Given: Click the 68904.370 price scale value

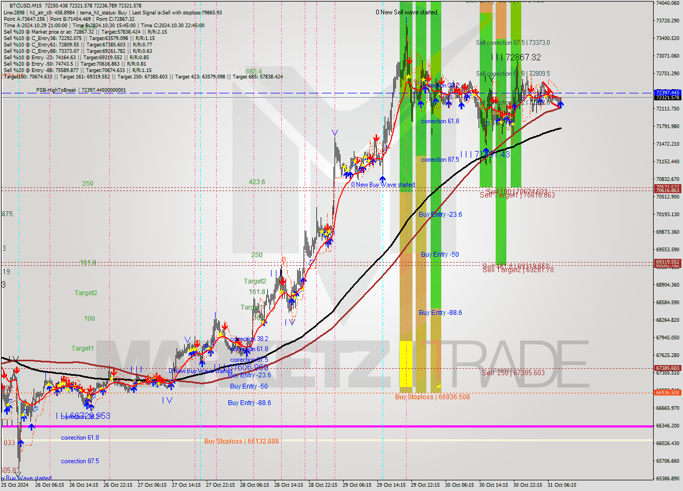Looking at the screenshot, I should coord(668,285).
